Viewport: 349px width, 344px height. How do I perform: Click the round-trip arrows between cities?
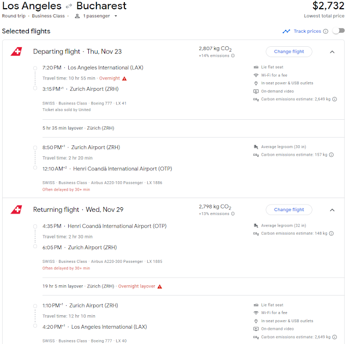pos(69,7)
